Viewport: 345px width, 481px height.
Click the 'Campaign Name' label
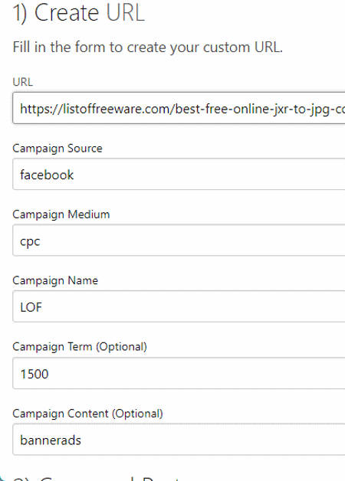(x=55, y=280)
